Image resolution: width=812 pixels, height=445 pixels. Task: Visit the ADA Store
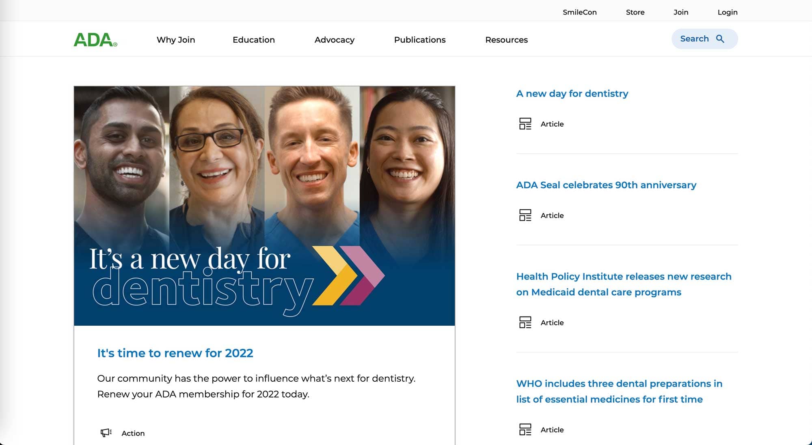[x=635, y=12]
